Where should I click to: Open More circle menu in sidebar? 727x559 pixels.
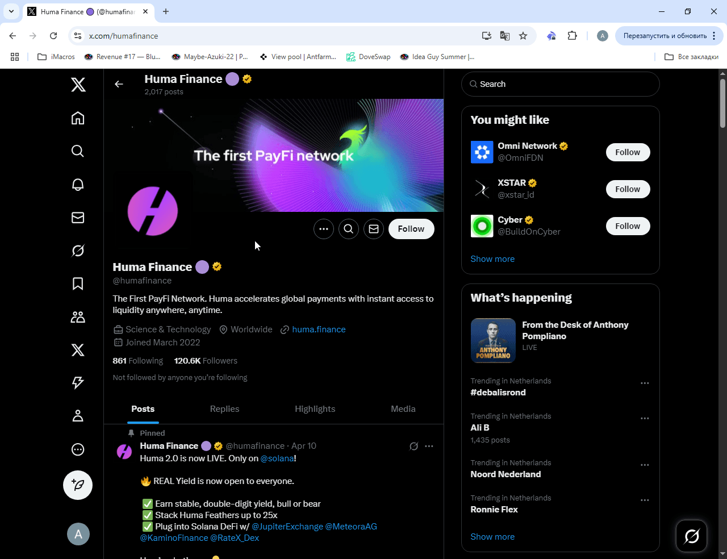click(78, 449)
